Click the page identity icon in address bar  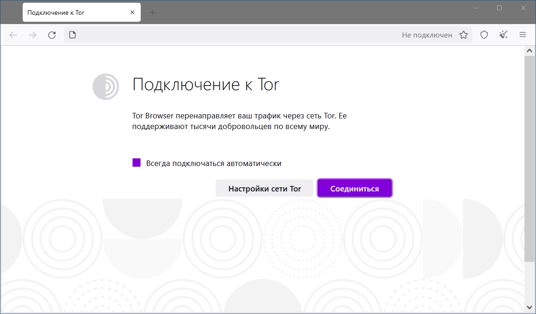click(x=73, y=35)
